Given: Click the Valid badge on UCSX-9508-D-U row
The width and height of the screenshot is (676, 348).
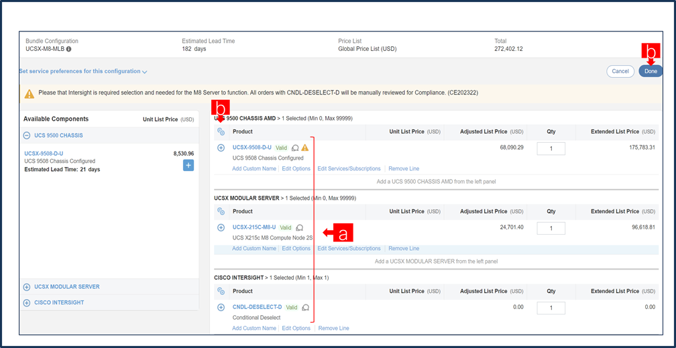Looking at the screenshot, I should tap(282, 148).
